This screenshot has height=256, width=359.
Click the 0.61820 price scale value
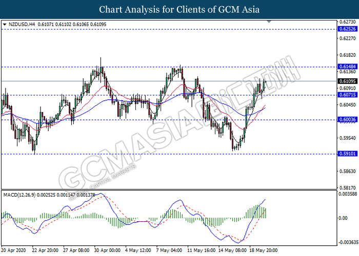[x=347, y=55]
